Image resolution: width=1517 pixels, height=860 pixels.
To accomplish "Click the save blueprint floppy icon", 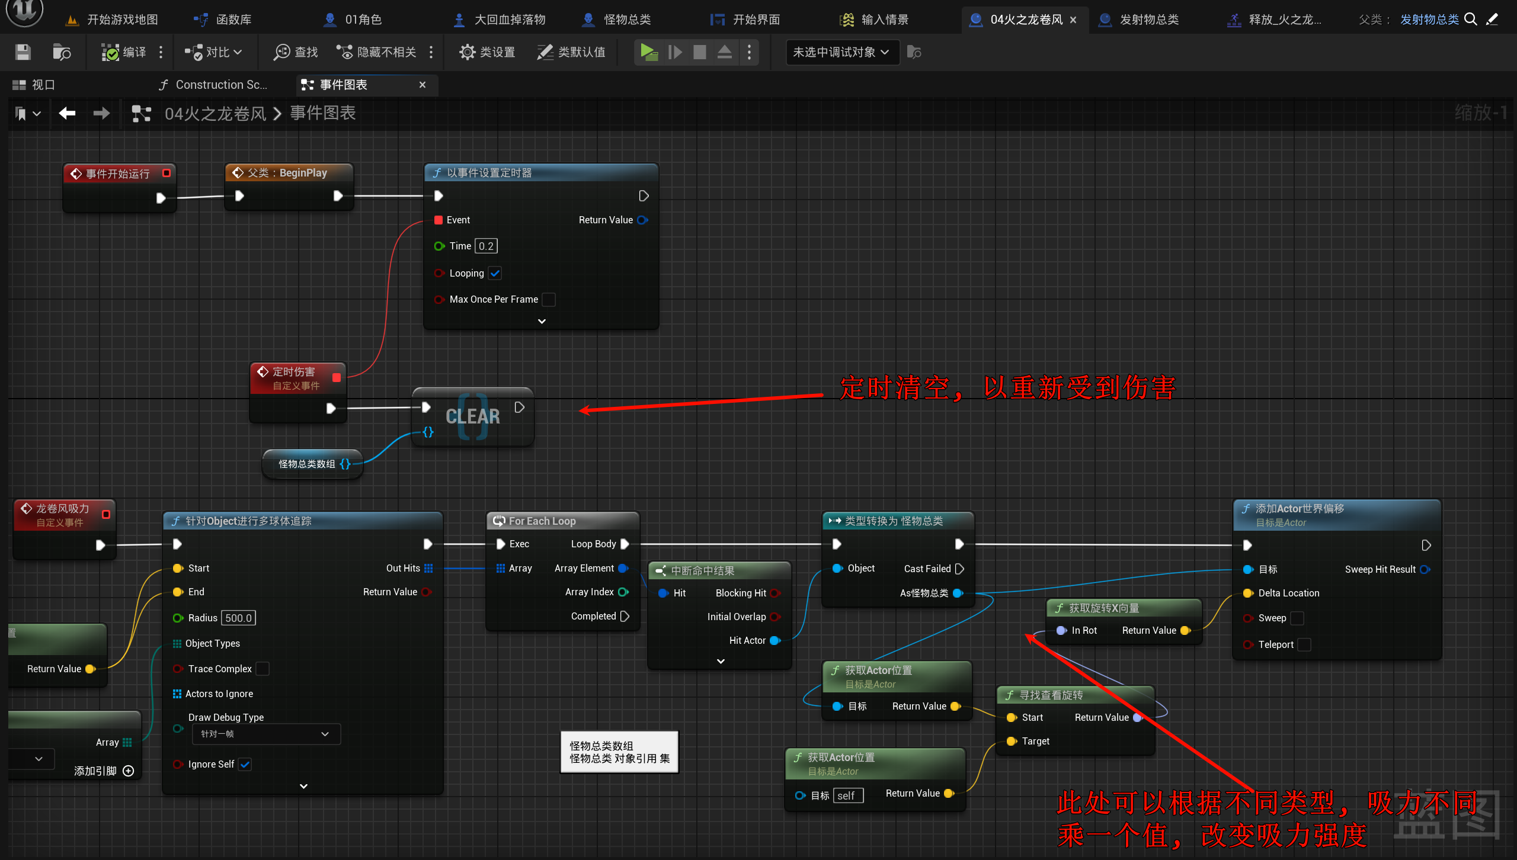I will pos(23,52).
